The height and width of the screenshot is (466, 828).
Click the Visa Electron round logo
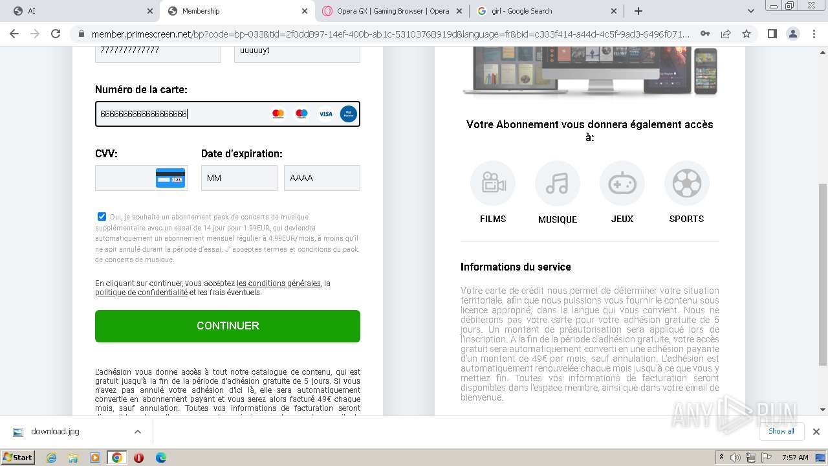point(348,114)
